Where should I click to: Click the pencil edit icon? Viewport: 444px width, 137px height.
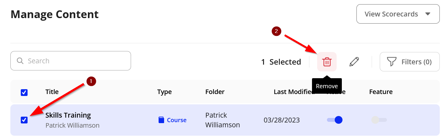(354, 62)
